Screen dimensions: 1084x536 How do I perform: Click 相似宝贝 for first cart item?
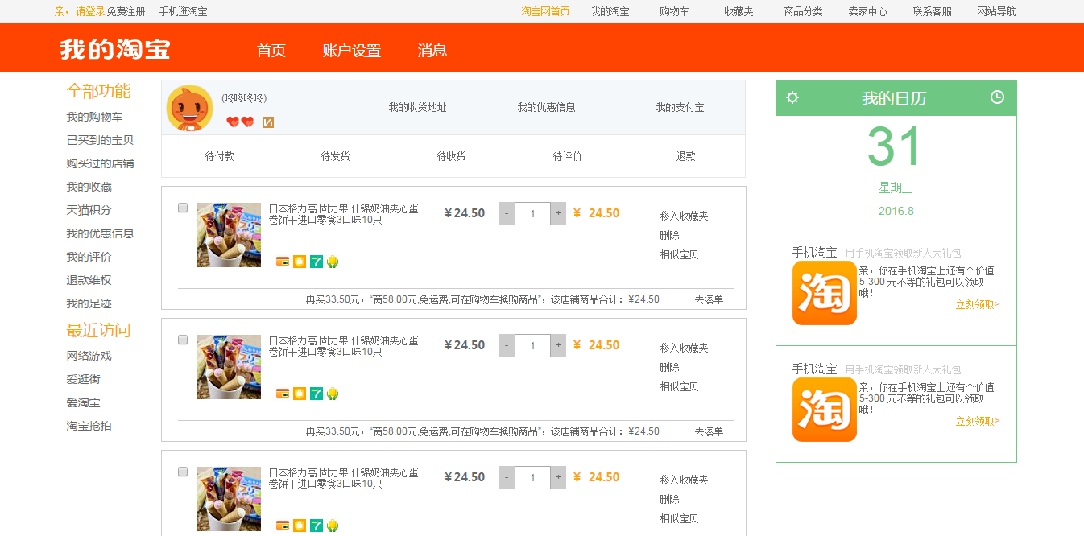coord(679,254)
